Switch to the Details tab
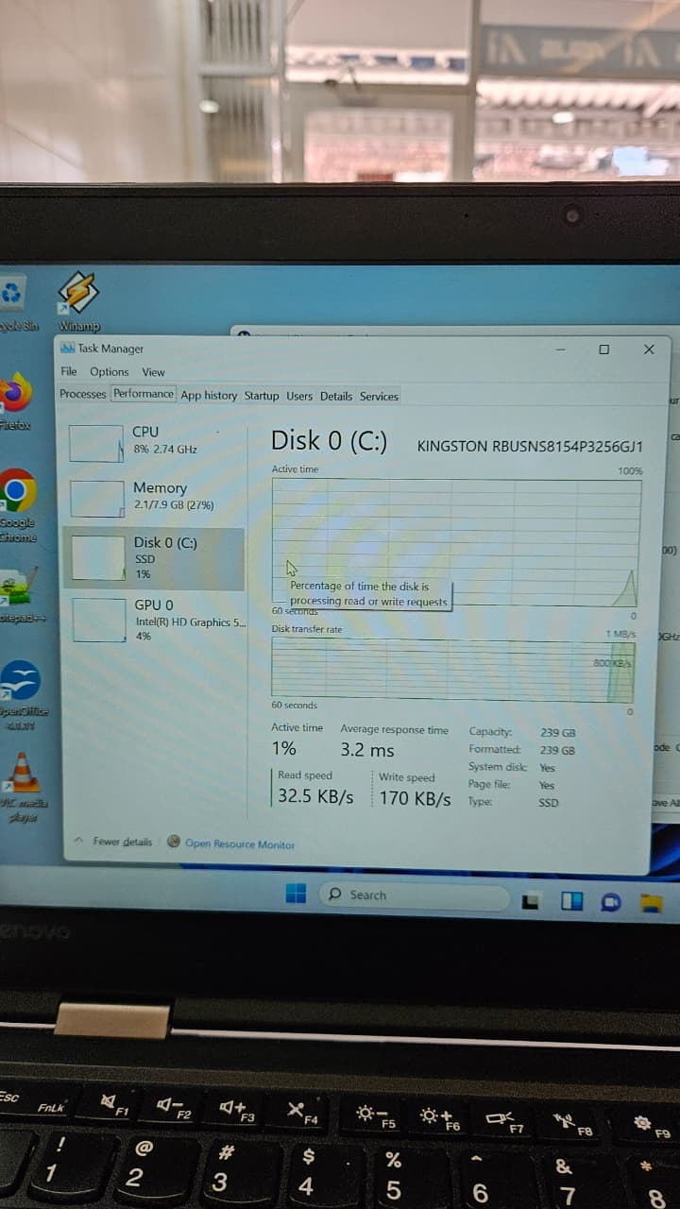The image size is (680, 1209). coord(335,396)
